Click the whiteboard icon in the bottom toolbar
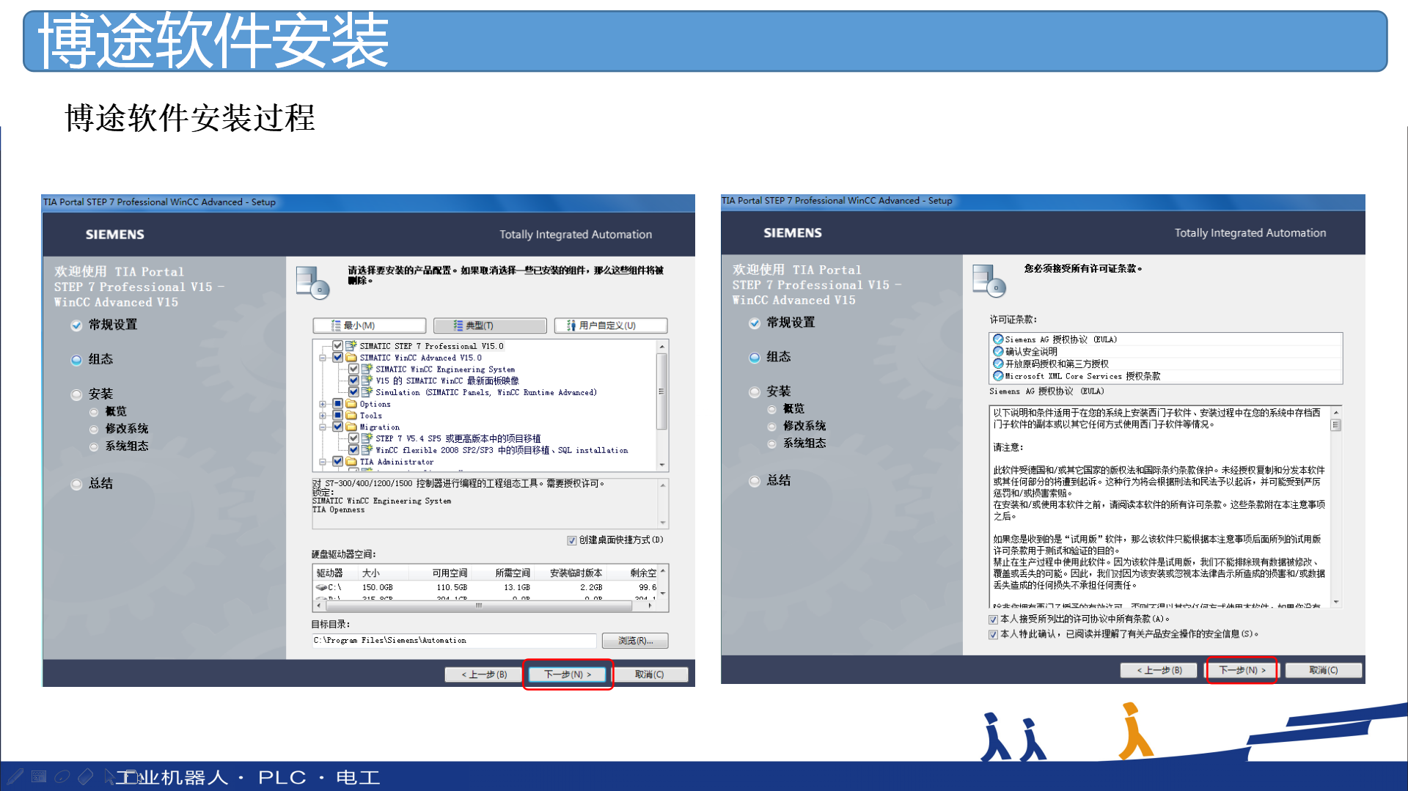The height and width of the screenshot is (791, 1408). point(39,776)
